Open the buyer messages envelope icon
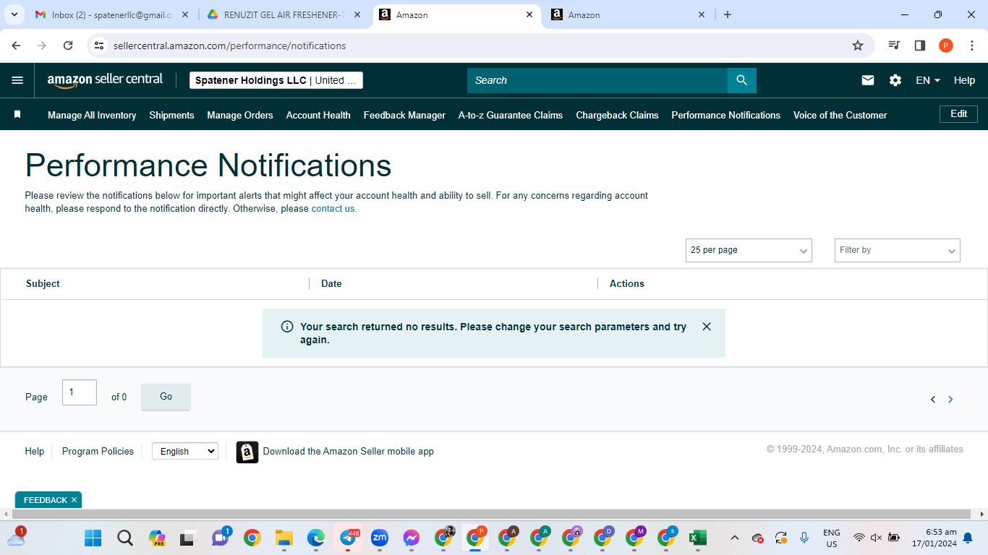The width and height of the screenshot is (988, 555). coord(868,80)
